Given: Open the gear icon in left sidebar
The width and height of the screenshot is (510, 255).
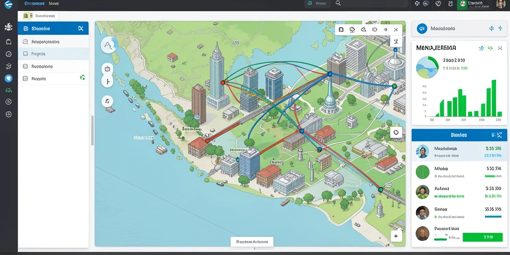Looking at the screenshot, I should [8, 27].
